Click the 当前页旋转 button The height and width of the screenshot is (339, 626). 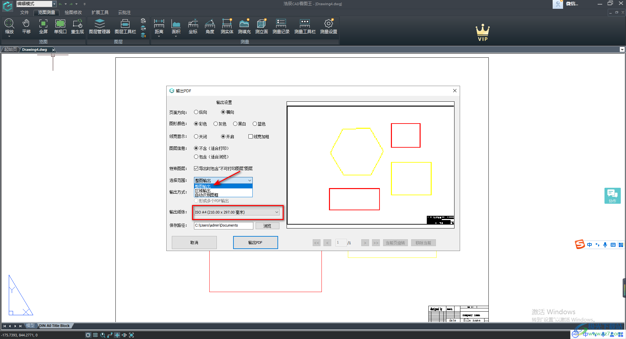pos(395,243)
